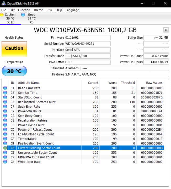Click status orb for Recalibration Retries
171x189 pixels.
pos(5,120)
